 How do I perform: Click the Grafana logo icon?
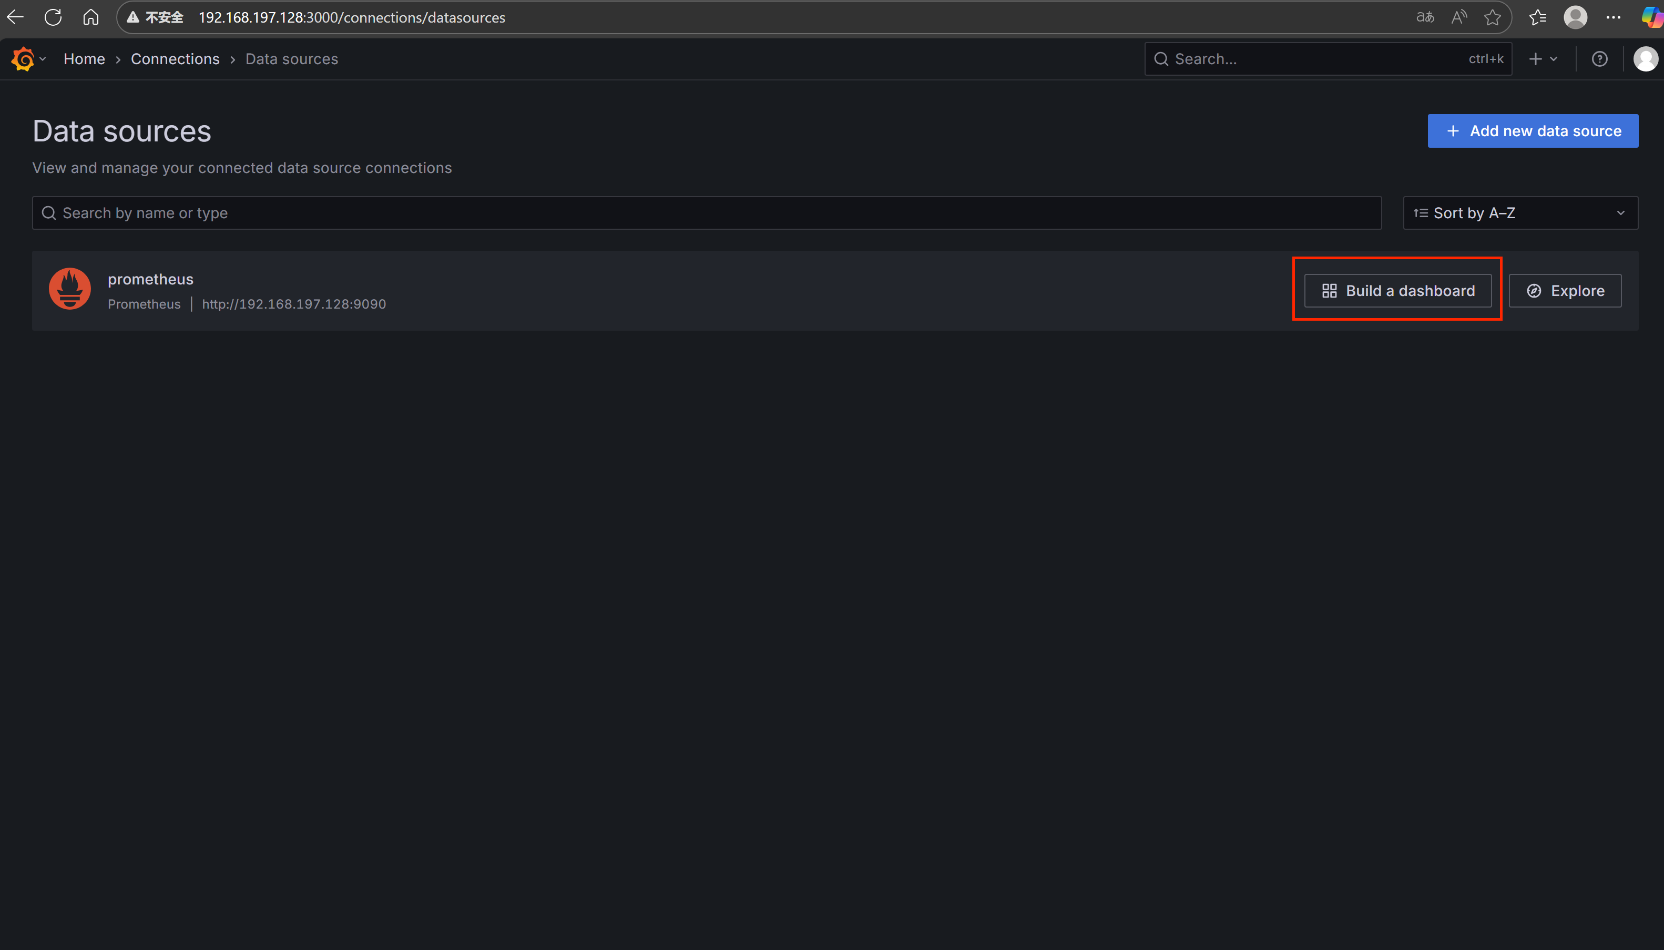pyautogui.click(x=23, y=59)
